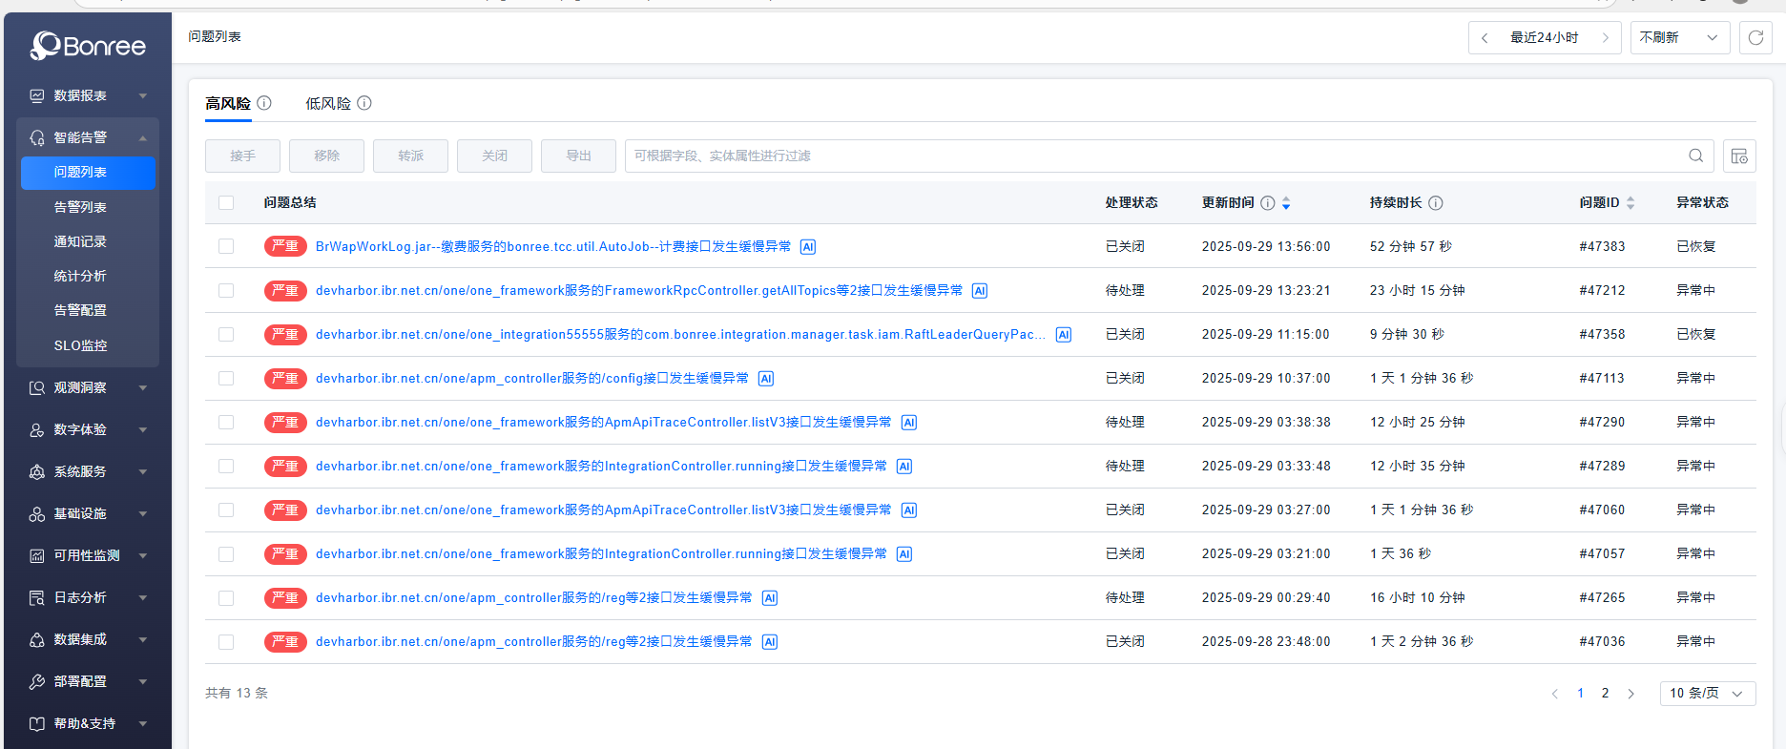Open AI badge for issue #47036
This screenshot has width=1786, height=749.
pos(770,642)
